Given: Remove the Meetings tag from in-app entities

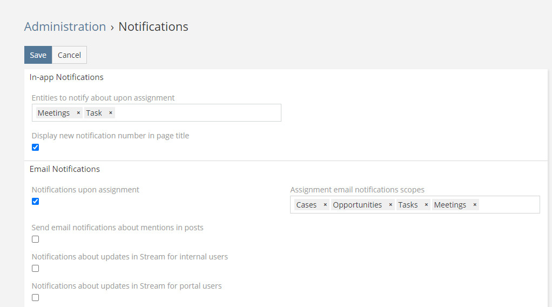Looking at the screenshot, I should (78, 113).
